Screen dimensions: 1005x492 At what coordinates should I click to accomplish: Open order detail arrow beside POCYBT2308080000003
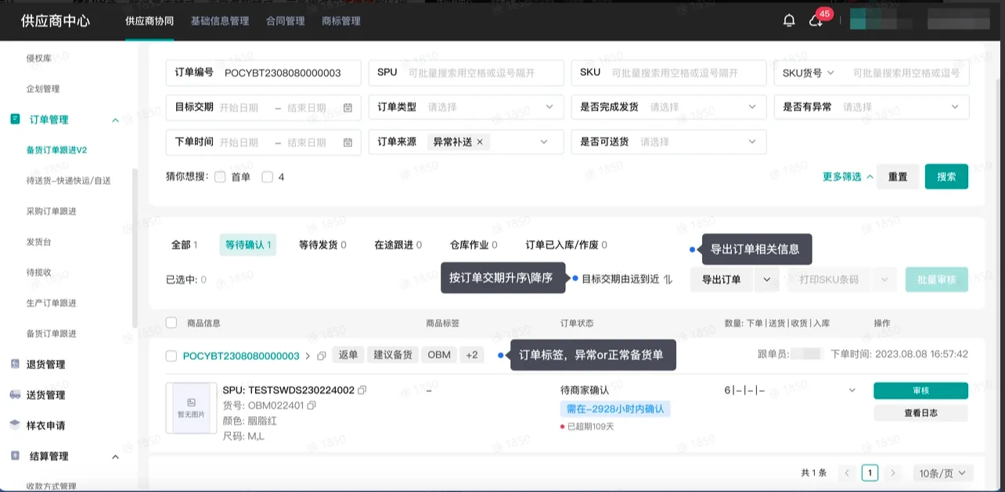pyautogui.click(x=308, y=356)
